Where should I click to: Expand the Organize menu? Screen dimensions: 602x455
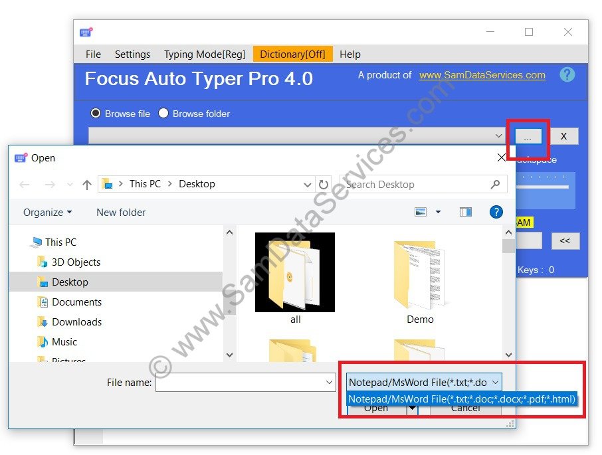click(45, 212)
